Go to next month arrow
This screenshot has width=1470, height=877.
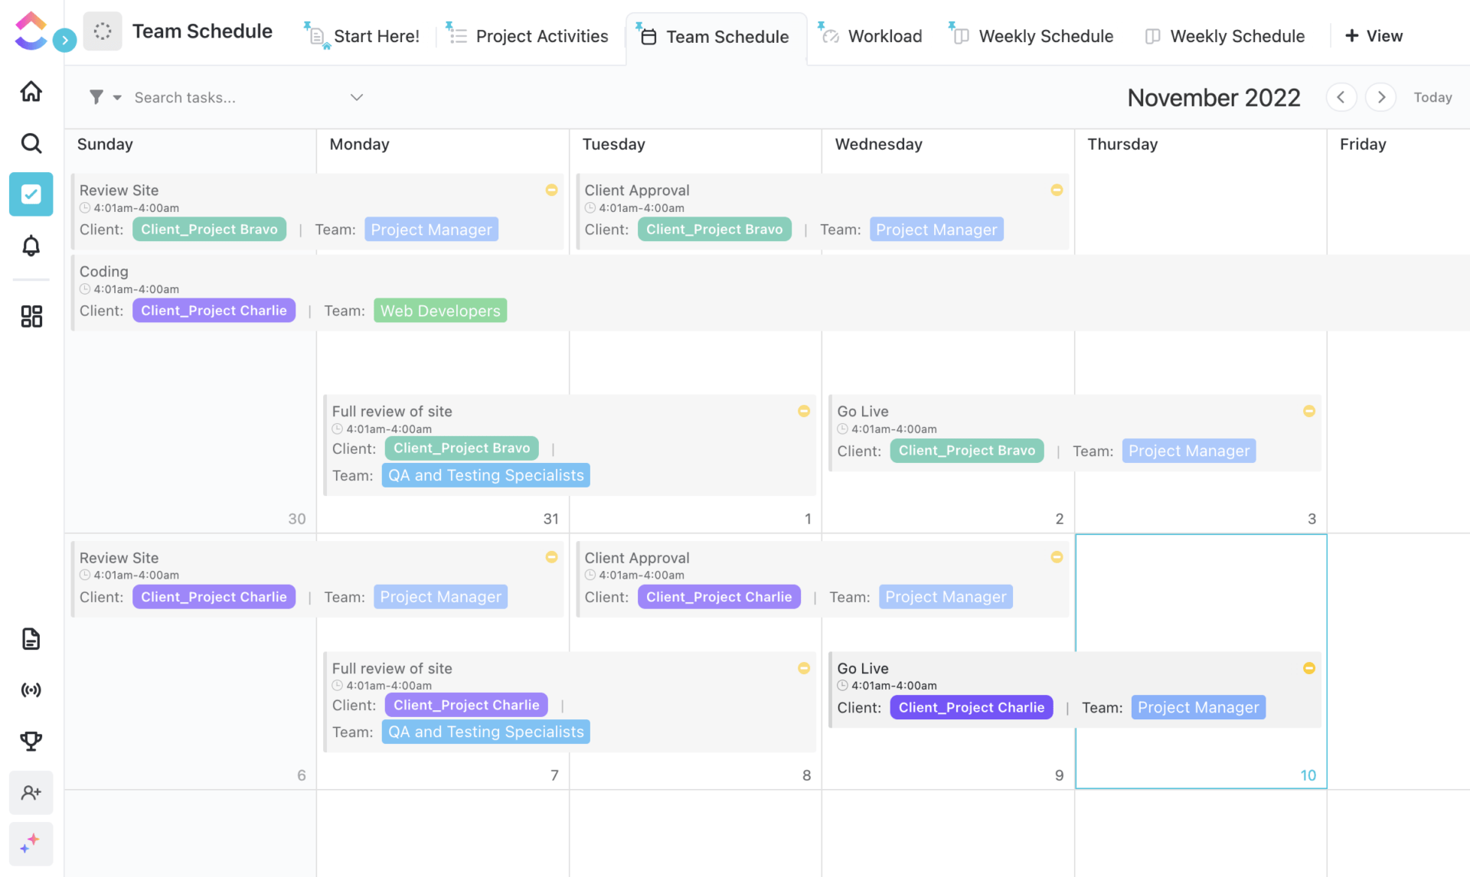pyautogui.click(x=1380, y=97)
